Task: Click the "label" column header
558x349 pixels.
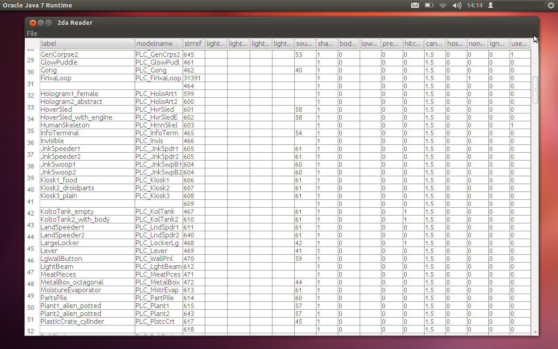Action: pos(87,44)
